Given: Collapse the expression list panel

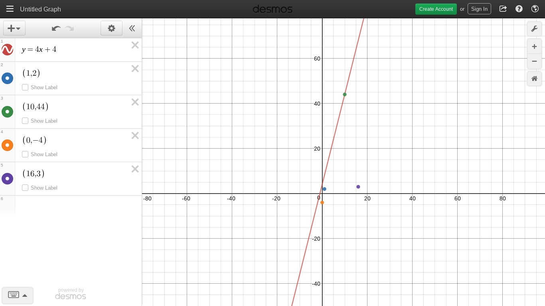Looking at the screenshot, I should coord(132,28).
